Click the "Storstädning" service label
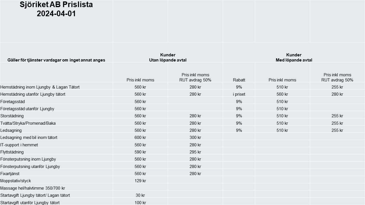 [12, 116]
